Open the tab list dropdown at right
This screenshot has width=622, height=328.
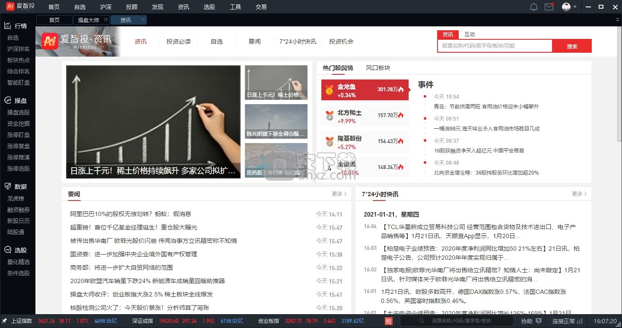[618, 20]
